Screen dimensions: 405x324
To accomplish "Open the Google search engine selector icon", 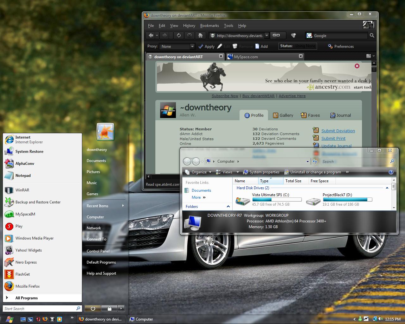I will (x=309, y=35).
